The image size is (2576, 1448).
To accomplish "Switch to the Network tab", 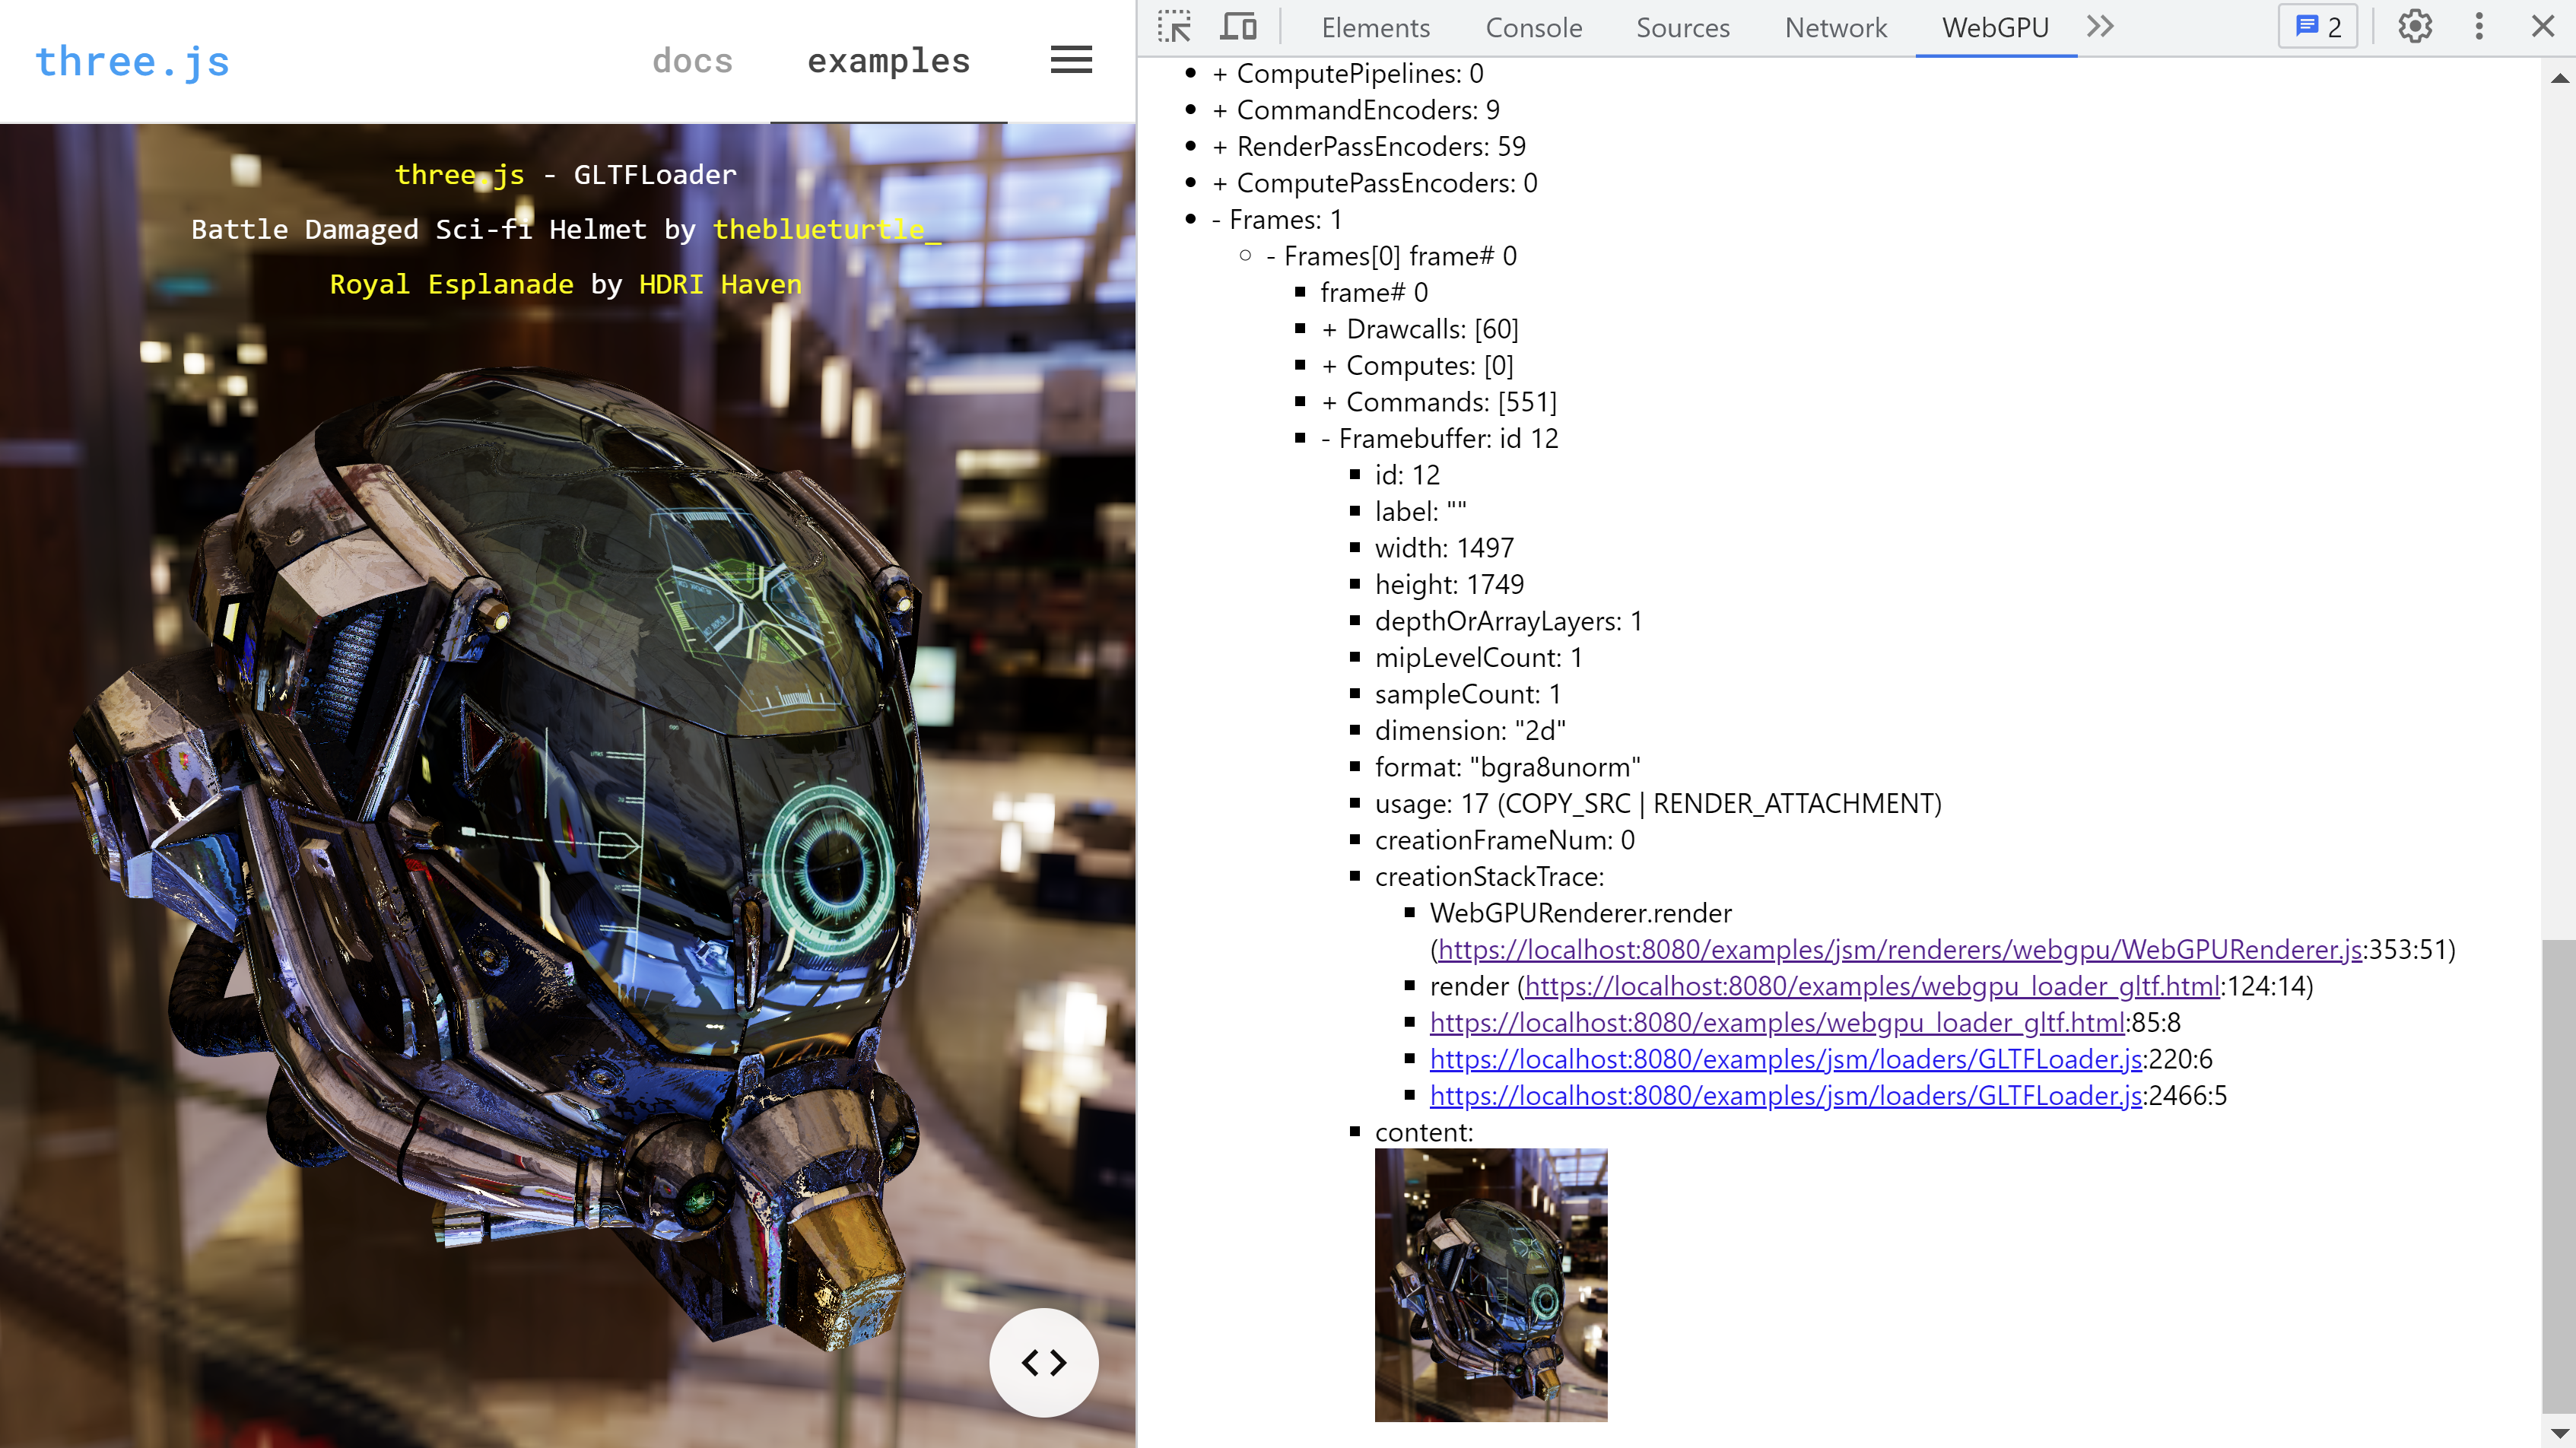I will (x=1835, y=27).
